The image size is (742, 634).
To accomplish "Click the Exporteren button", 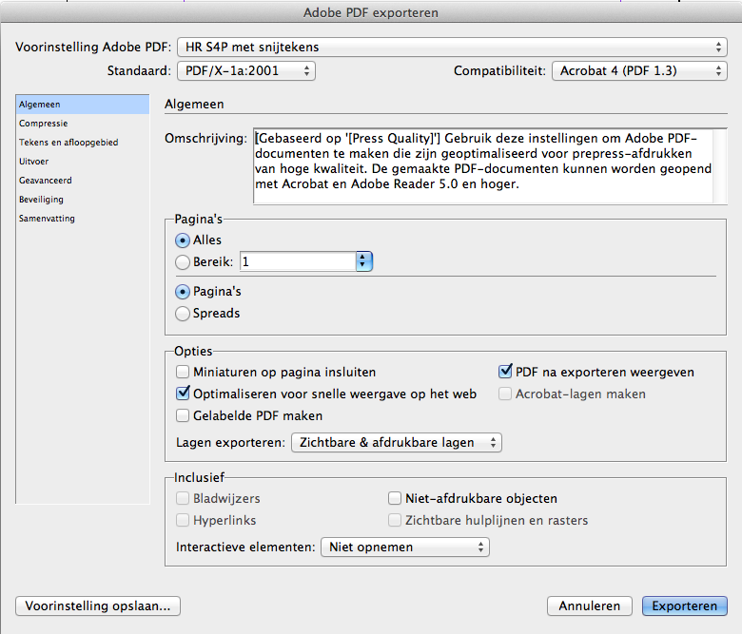I will [685, 606].
